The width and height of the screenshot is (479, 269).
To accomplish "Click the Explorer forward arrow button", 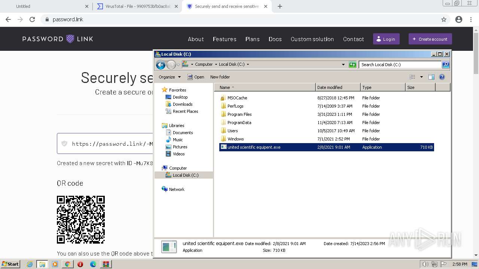I will [171, 65].
